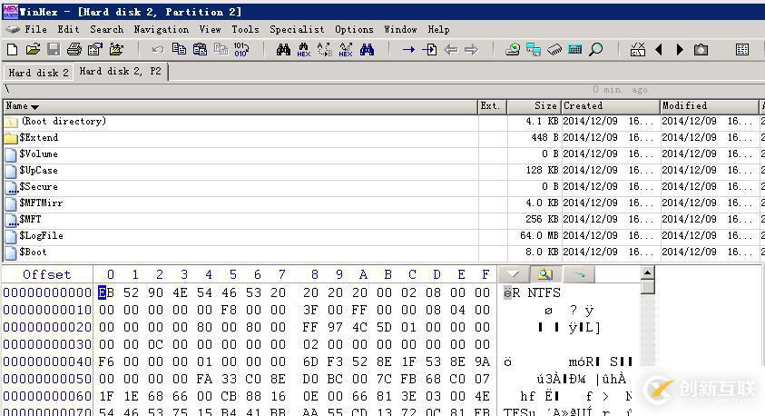Click the Open RAM chip icon
Image resolution: width=765 pixels, height=416 pixels.
[554, 49]
